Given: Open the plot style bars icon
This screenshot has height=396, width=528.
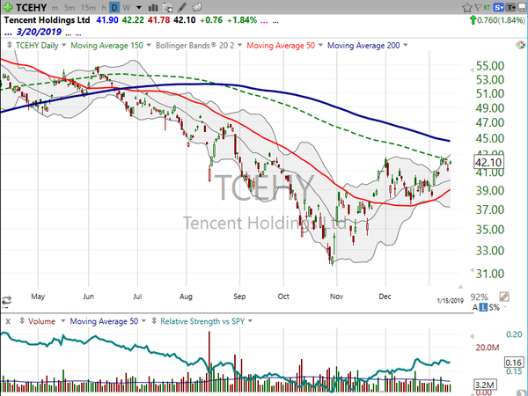Looking at the screenshot, I should coord(153,7).
